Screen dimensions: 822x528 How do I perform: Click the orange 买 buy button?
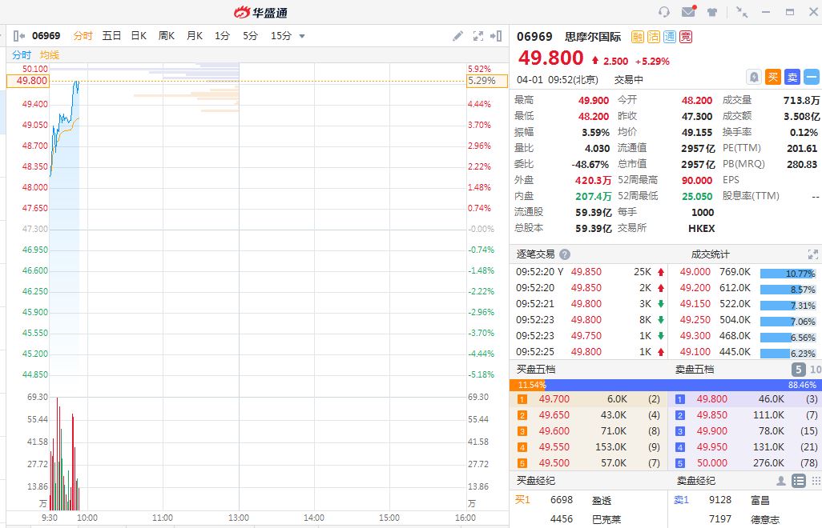(x=772, y=77)
